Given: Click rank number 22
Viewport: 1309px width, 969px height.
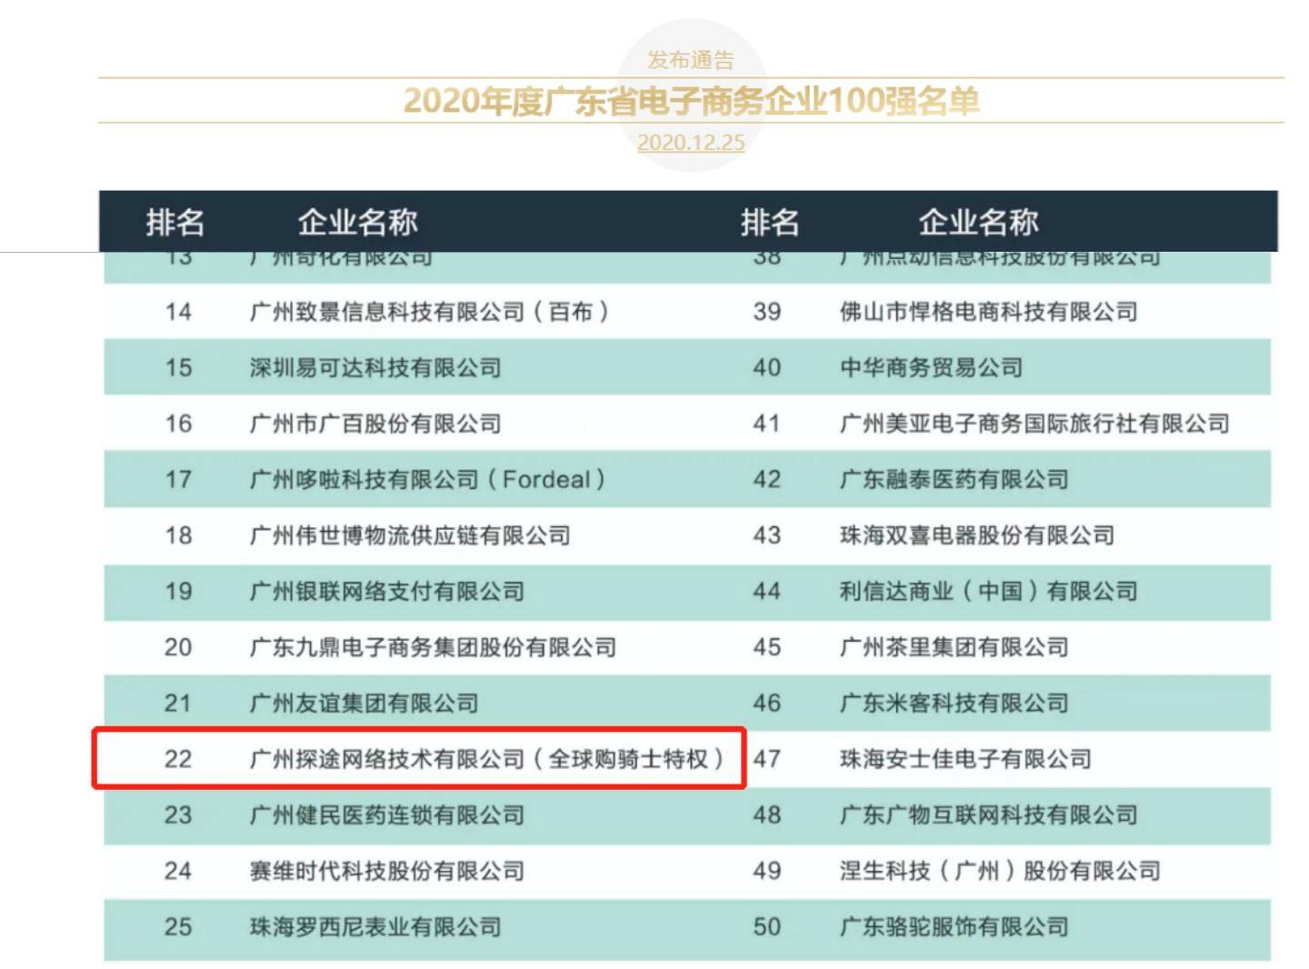Looking at the screenshot, I should pyautogui.click(x=178, y=759).
